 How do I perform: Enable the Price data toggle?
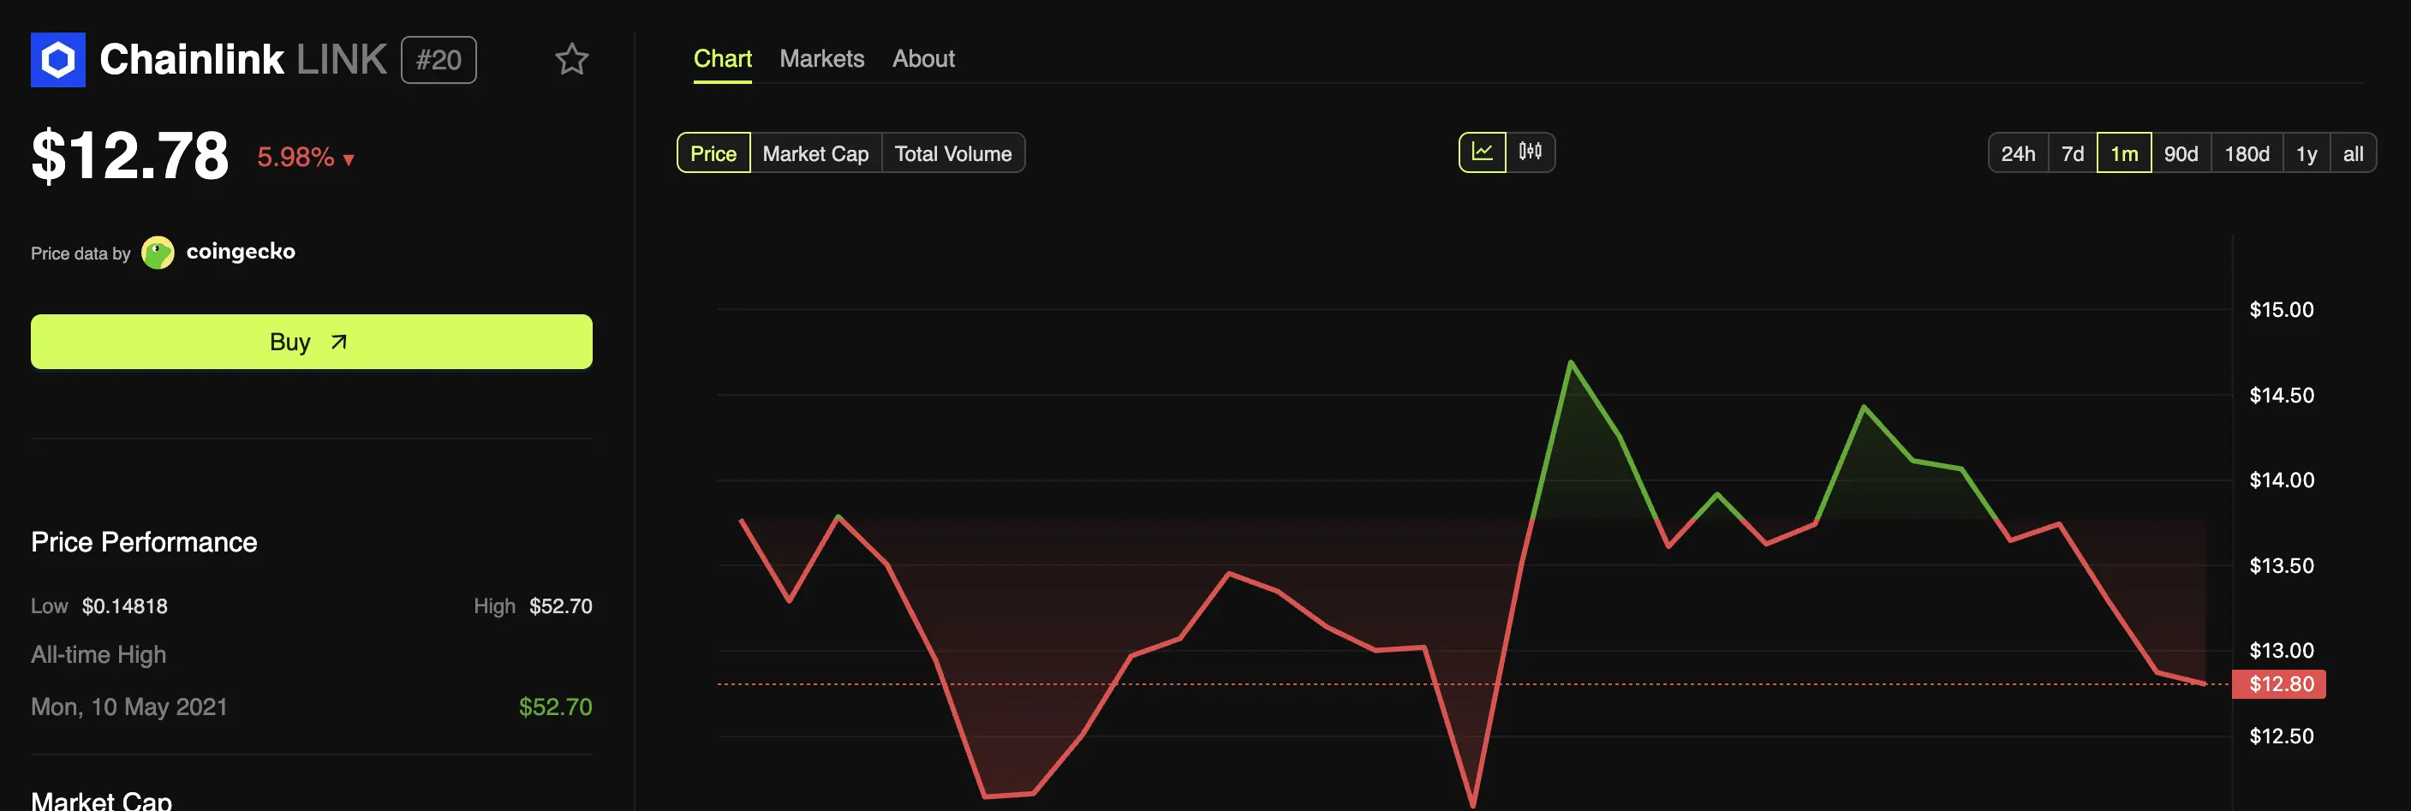point(713,152)
